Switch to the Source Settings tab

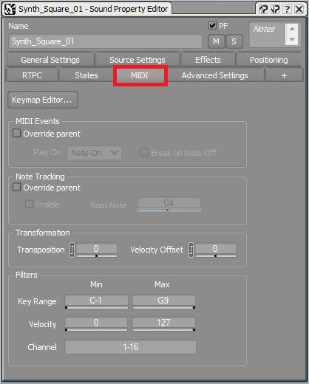(x=137, y=60)
